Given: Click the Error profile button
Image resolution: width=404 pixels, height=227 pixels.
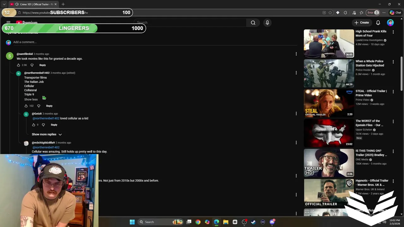Looking at the screenshot, I should 373,13.
